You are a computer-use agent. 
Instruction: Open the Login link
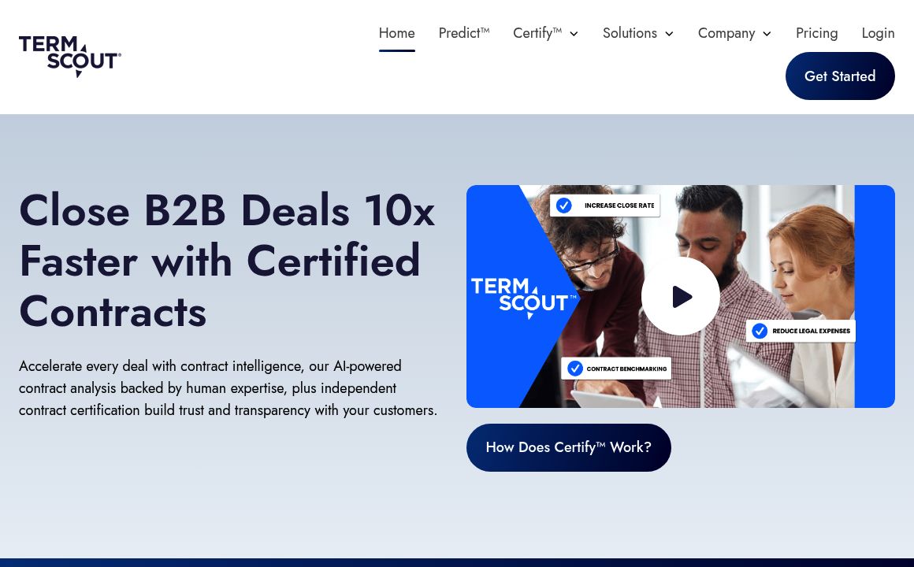(878, 33)
